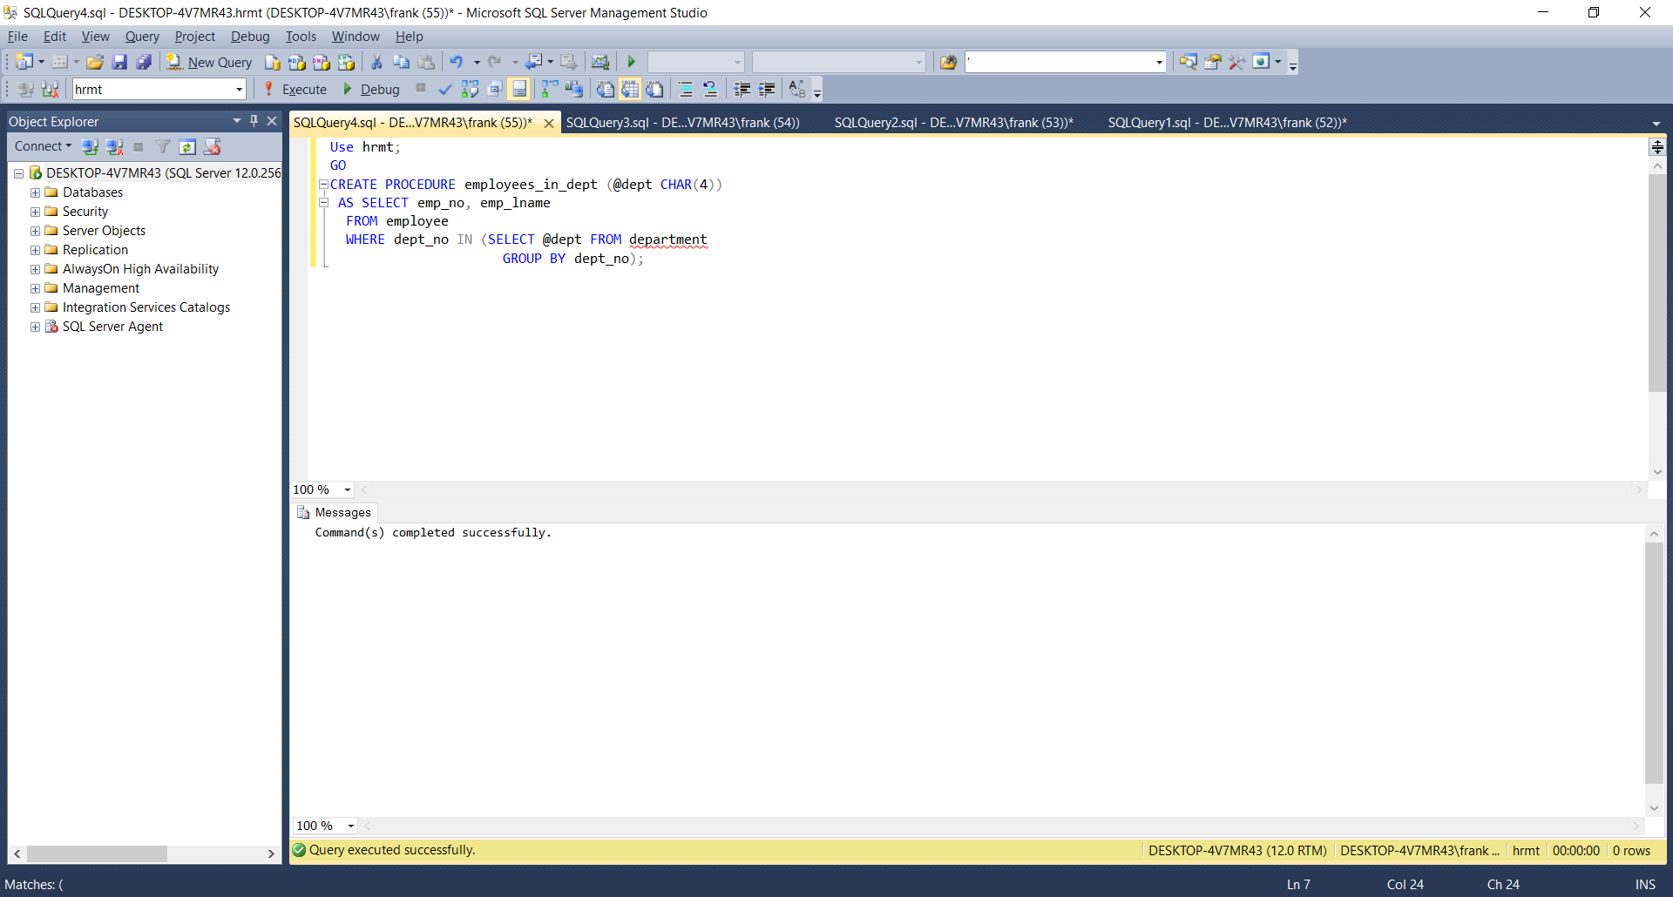This screenshot has width=1673, height=897.
Task: Toggle the Results to Grid option
Action: [x=630, y=90]
